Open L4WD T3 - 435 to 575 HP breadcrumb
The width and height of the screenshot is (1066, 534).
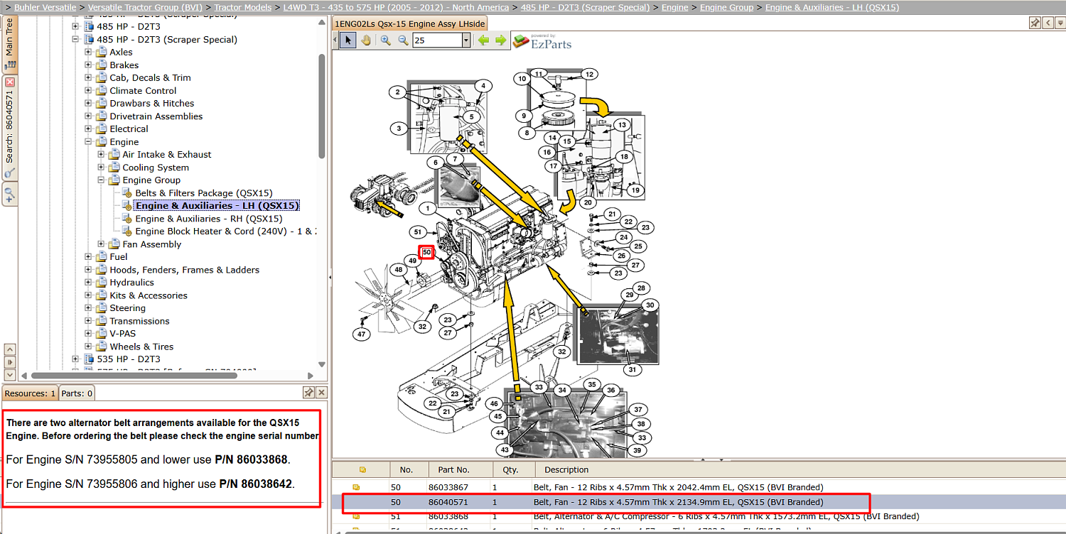tap(396, 7)
